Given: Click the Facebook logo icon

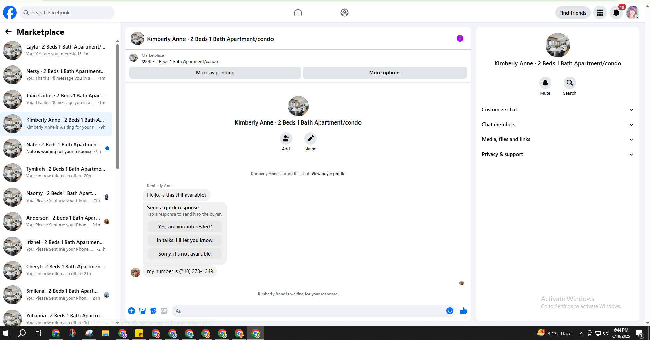Looking at the screenshot, I should point(10,13).
